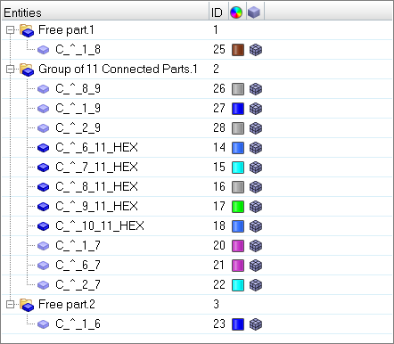The image size is (394, 344).
Task: Select the C_^_2_7 component name
Action: (x=78, y=285)
